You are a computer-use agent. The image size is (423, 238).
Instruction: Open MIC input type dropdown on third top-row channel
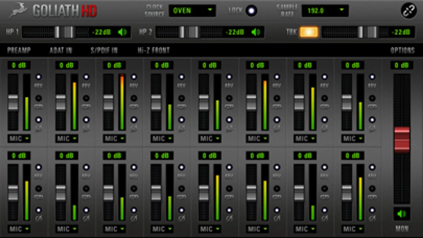click(114, 139)
